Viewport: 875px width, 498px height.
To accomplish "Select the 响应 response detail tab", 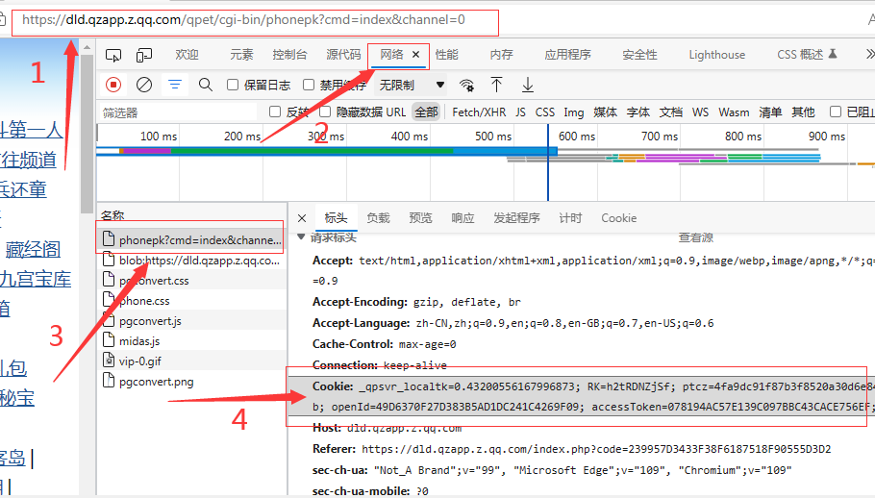I will [x=463, y=218].
